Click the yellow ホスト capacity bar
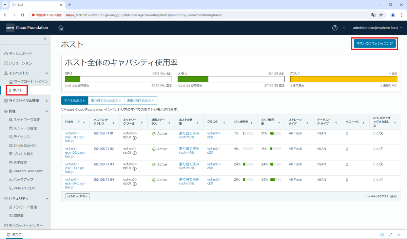The image size is (407, 239). pyautogui.click(x=344, y=79)
